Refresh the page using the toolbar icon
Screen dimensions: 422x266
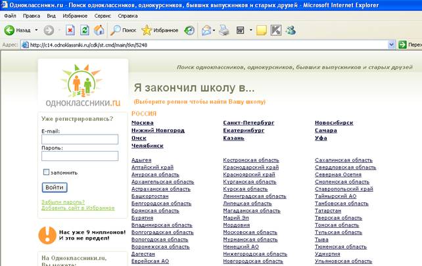tap(85, 30)
